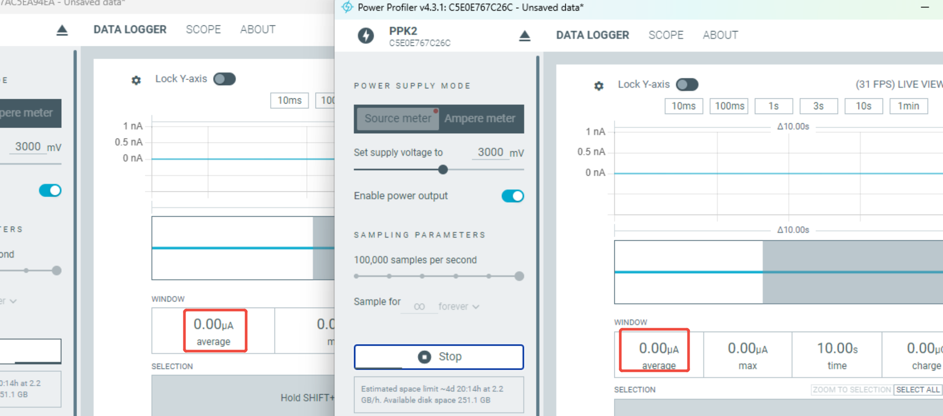Click the 0.00 µA average value in left window
The height and width of the screenshot is (416, 943).
(x=214, y=331)
